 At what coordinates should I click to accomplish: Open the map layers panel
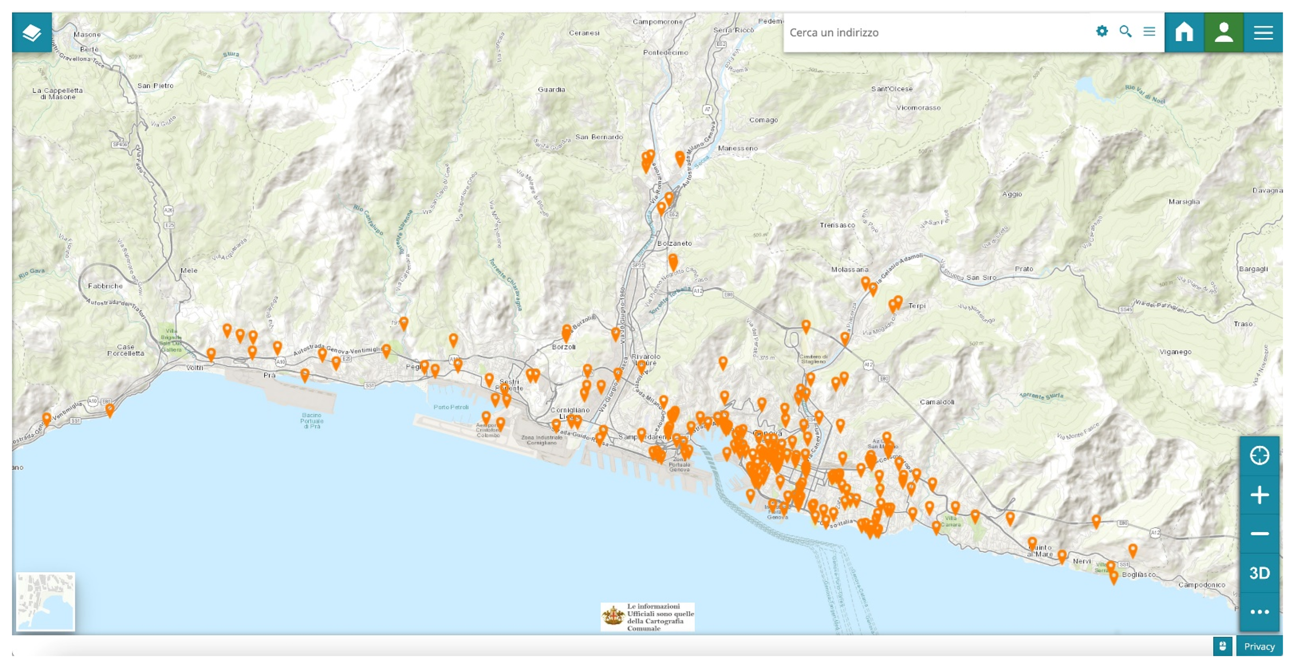[32, 33]
